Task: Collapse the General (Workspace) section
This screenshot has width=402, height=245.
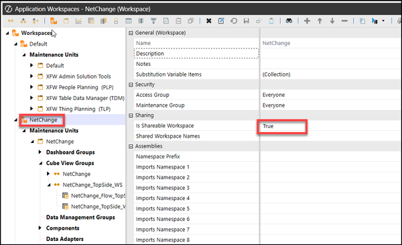Action: [x=131, y=33]
